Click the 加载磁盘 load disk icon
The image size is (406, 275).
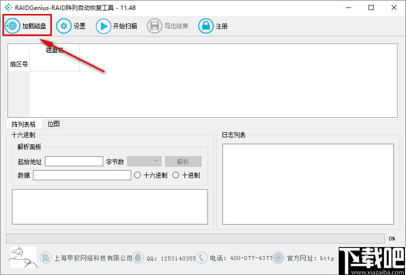13,26
